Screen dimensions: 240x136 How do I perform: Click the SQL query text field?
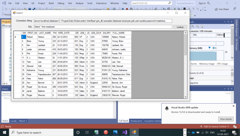click(103, 27)
